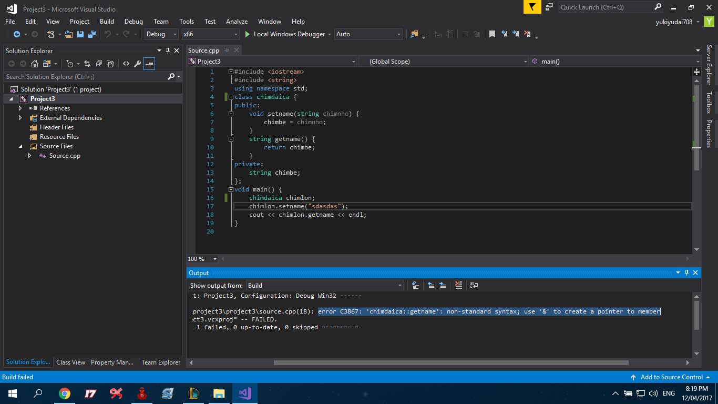The width and height of the screenshot is (718, 404).
Task: Open the x86 solution platform dropdown
Action: [x=210, y=34]
